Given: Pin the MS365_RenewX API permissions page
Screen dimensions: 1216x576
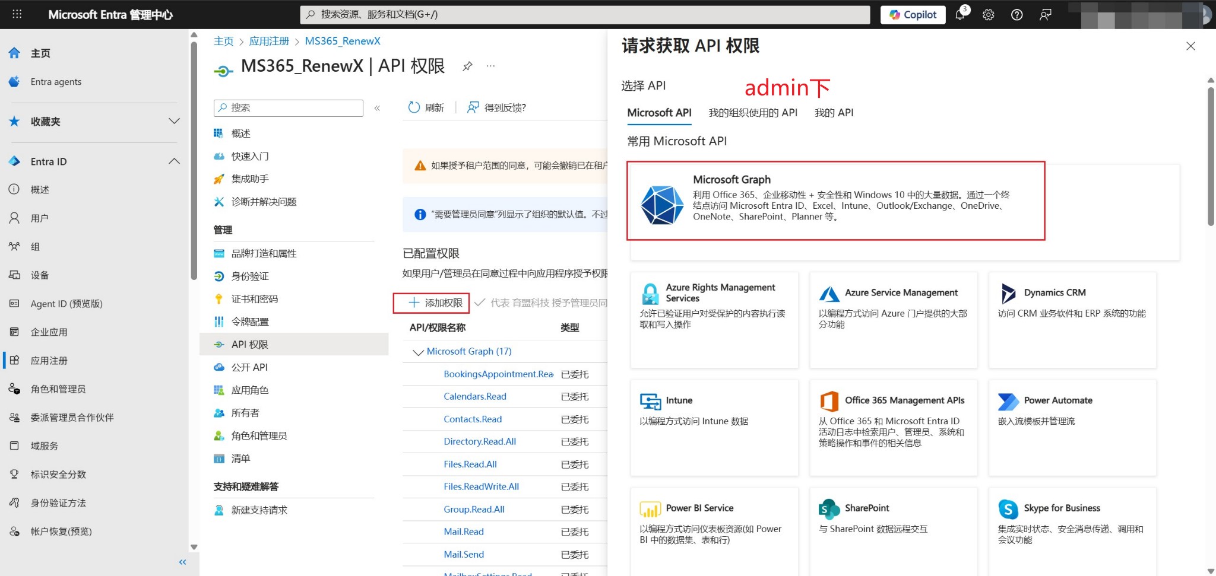Looking at the screenshot, I should coord(468,66).
